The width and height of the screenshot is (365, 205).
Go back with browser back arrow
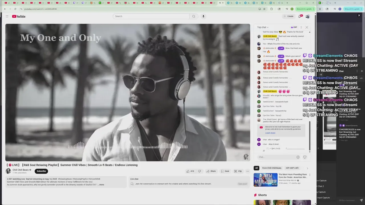tap(5, 9)
